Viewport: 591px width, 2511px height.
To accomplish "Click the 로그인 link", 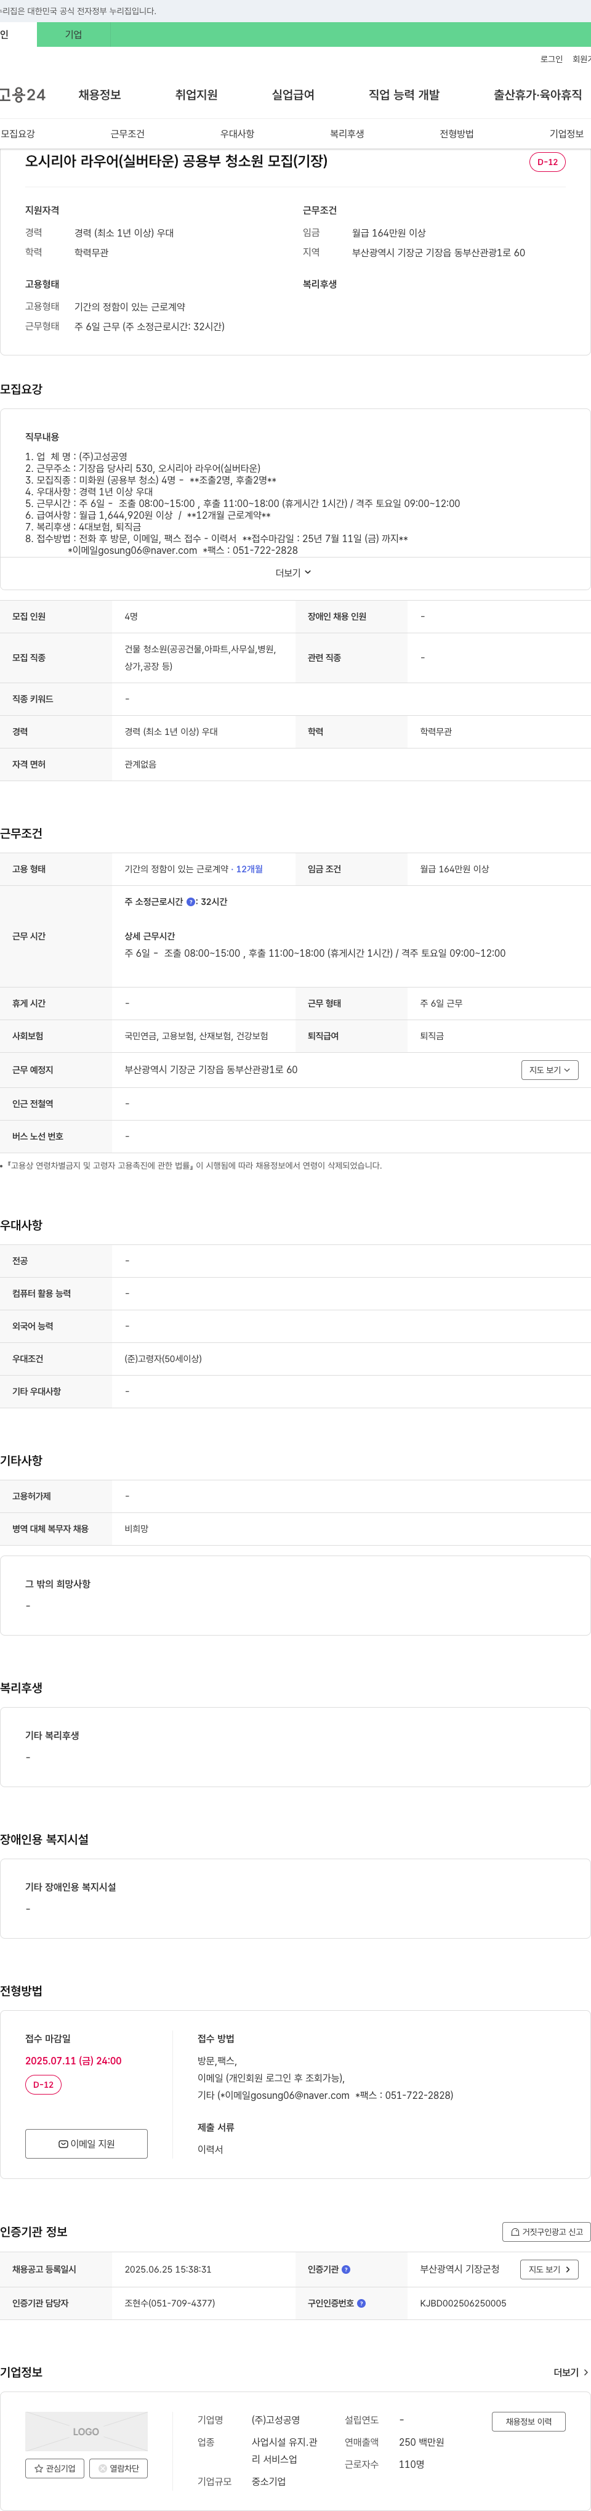I will click(551, 60).
